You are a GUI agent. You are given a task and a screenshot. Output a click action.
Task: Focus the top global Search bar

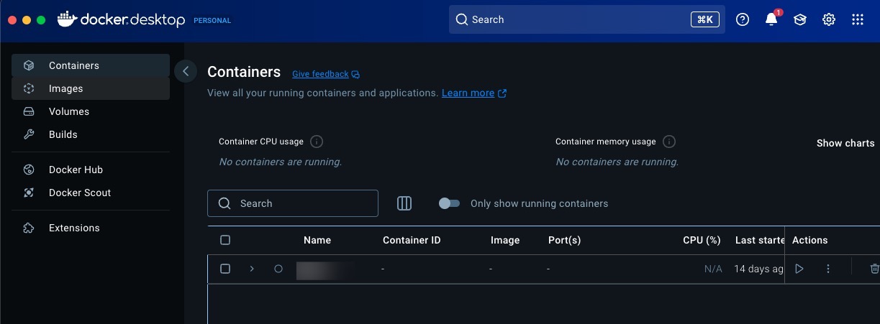click(x=586, y=19)
